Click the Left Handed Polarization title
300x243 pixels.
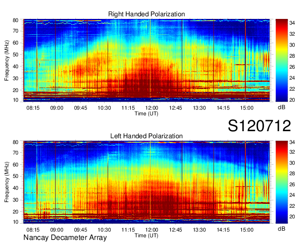(146, 136)
